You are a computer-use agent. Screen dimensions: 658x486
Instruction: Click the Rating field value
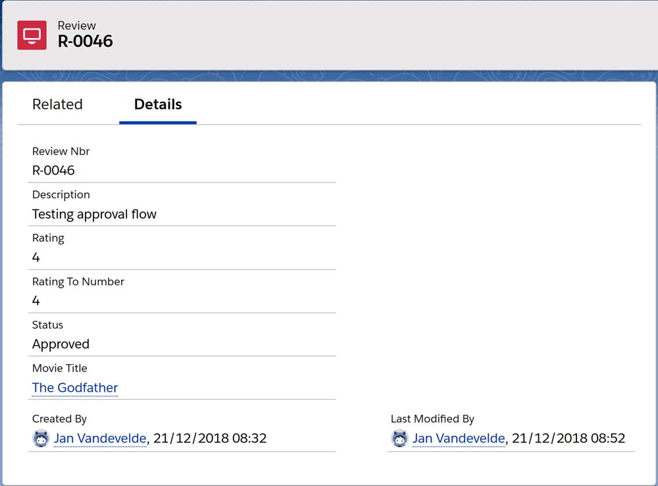pos(36,257)
